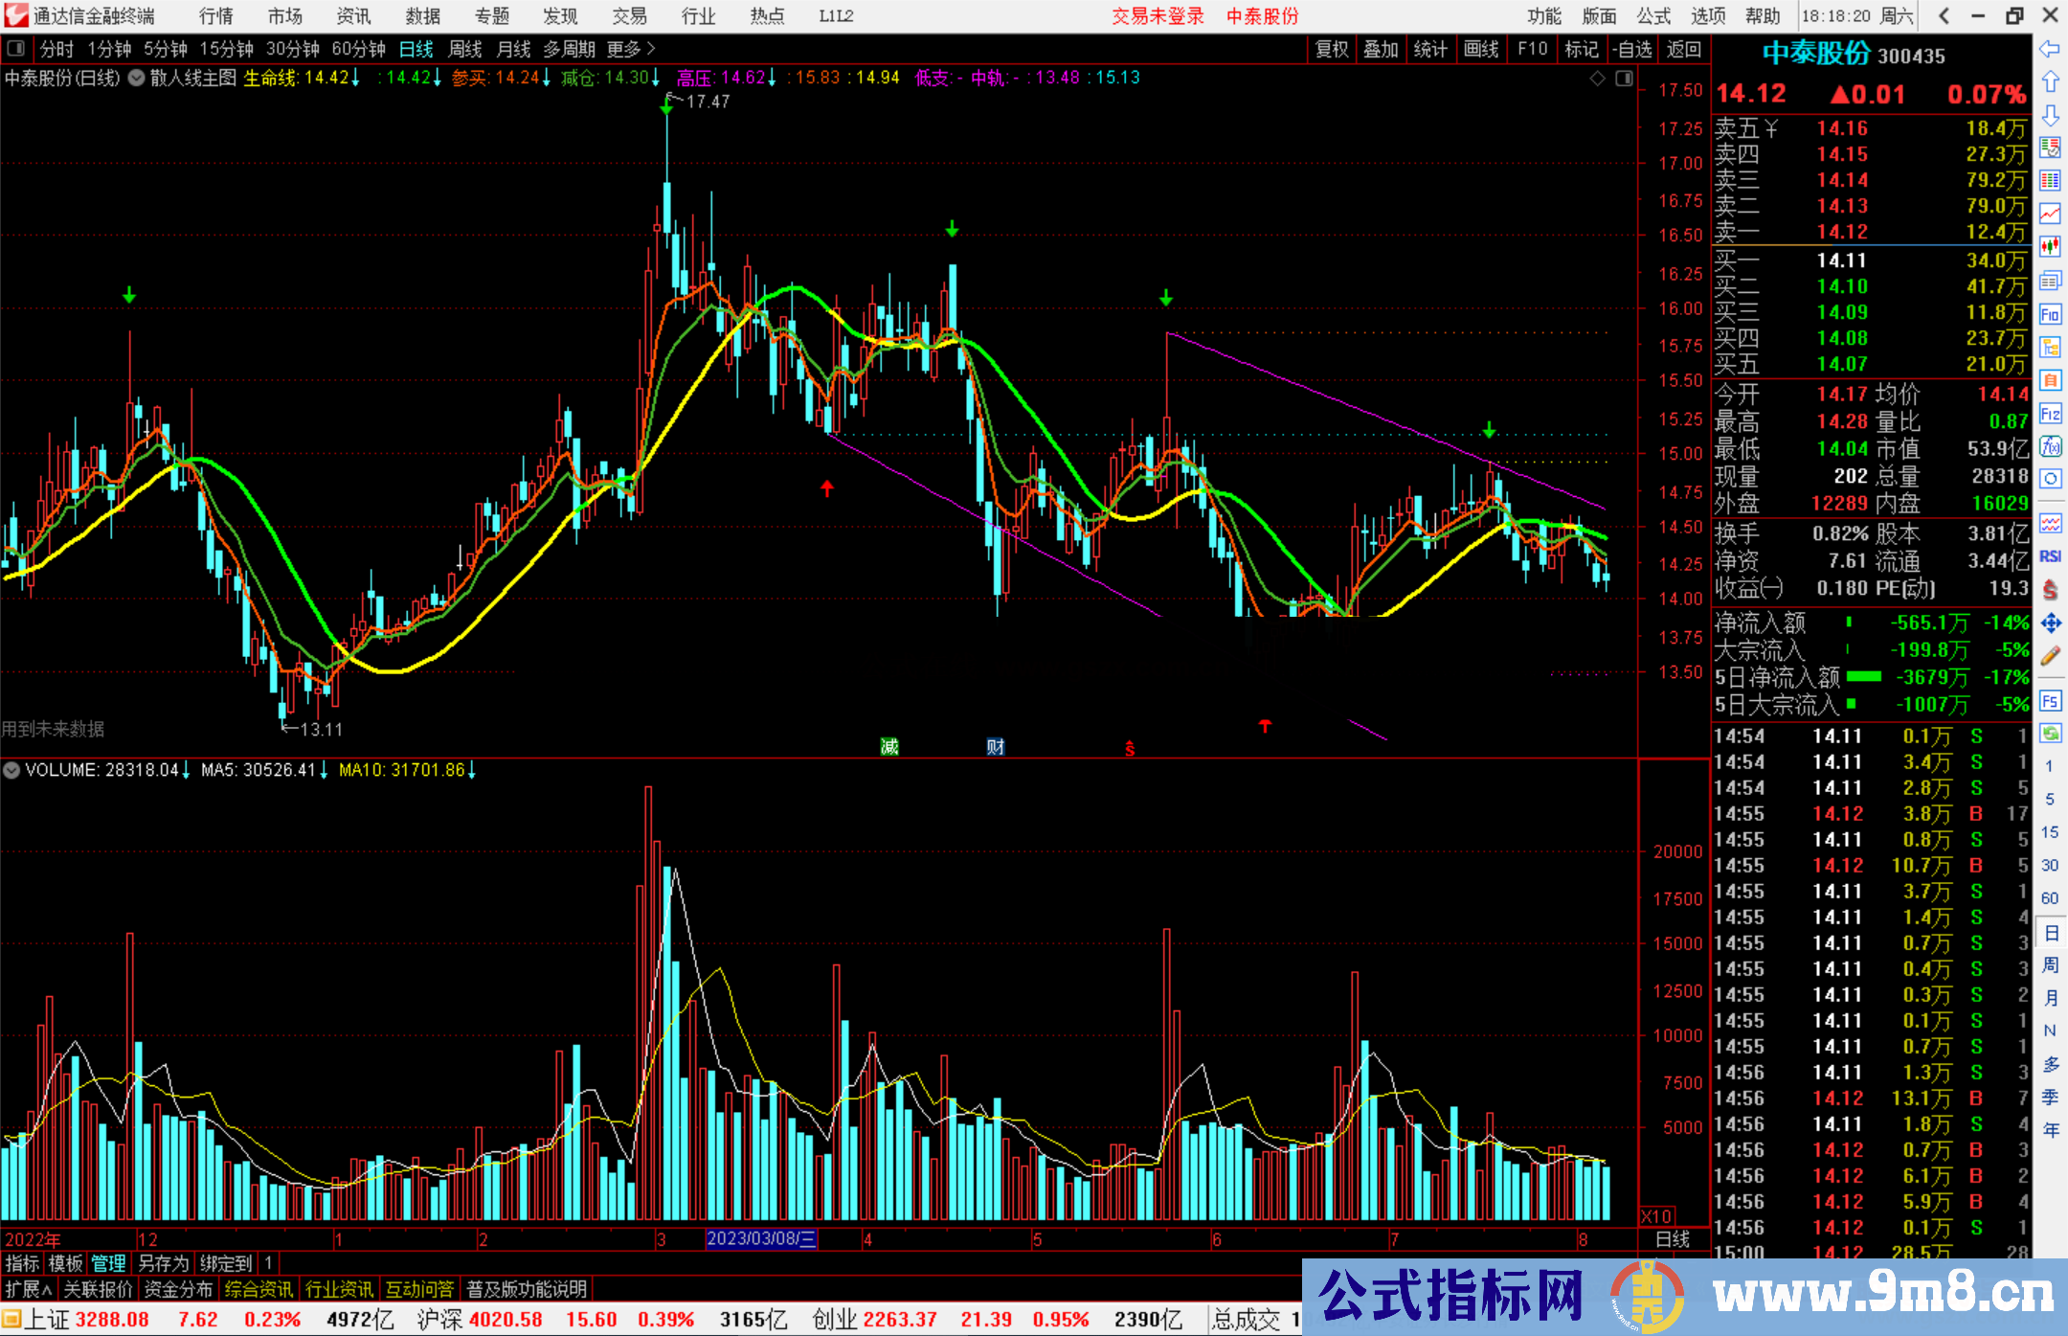
Task: Expand the 更多 period options
Action: (x=631, y=49)
